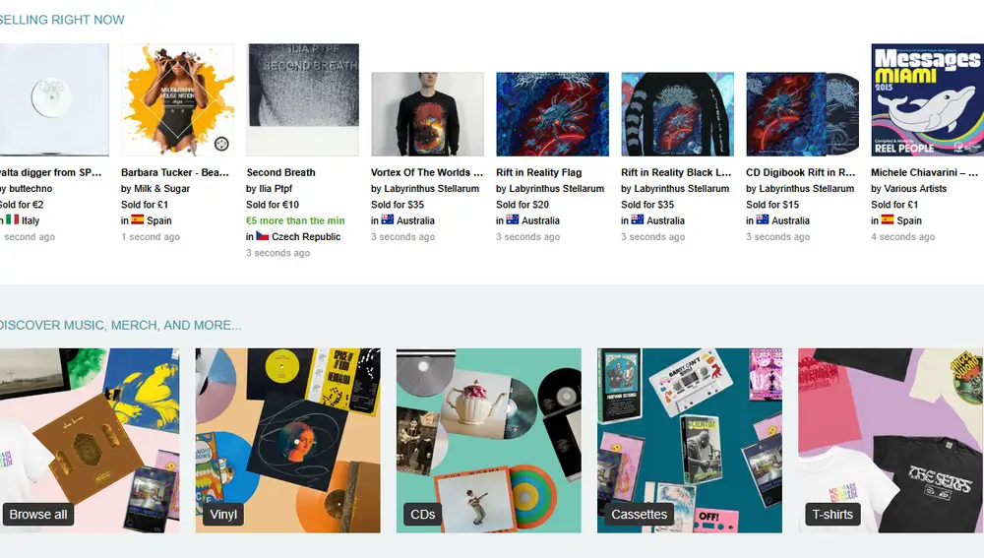This screenshot has width=984, height=558.
Task: Open the Messages Miami 2015 cover
Action: 927,99
